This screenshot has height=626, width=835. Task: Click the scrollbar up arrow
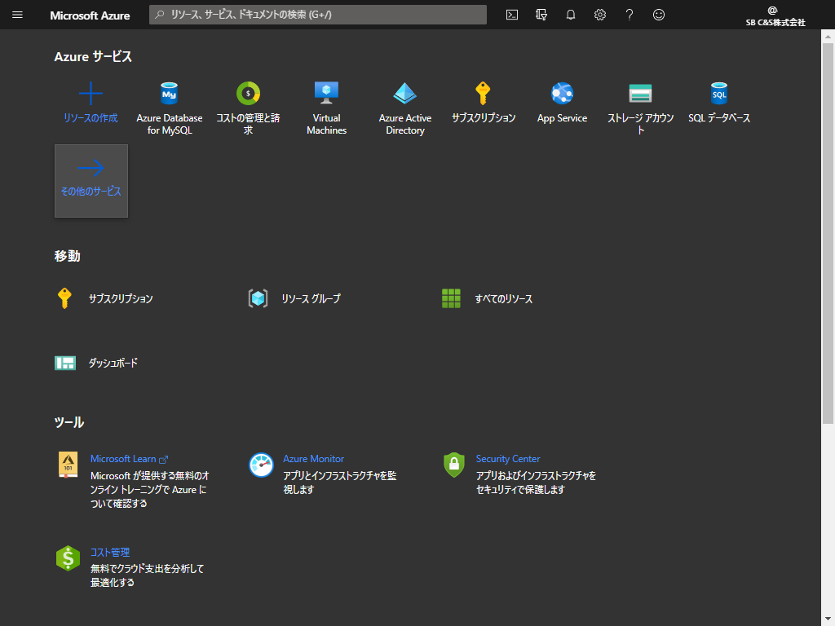point(828,37)
